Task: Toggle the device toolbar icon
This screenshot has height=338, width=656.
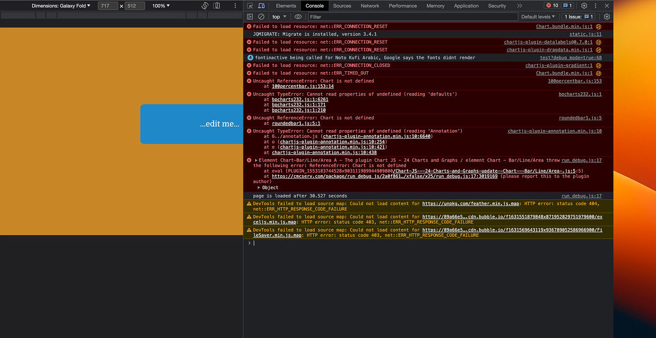Action: pos(261,6)
